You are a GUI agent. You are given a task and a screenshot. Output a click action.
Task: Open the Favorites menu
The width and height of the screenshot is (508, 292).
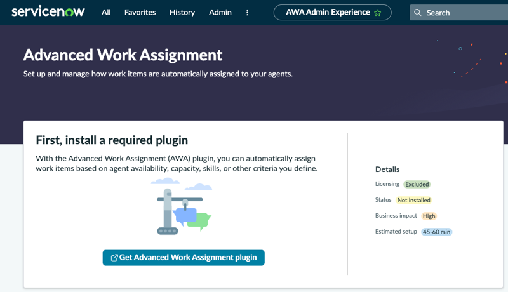pos(140,13)
